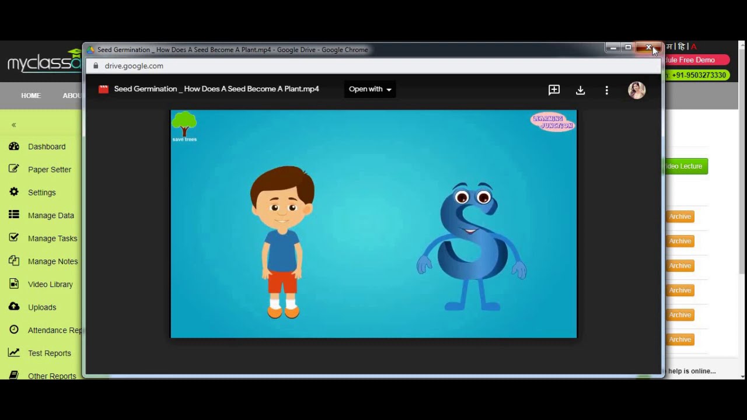Go to Uploads in the sidebar
Image resolution: width=747 pixels, height=420 pixels.
click(x=42, y=307)
